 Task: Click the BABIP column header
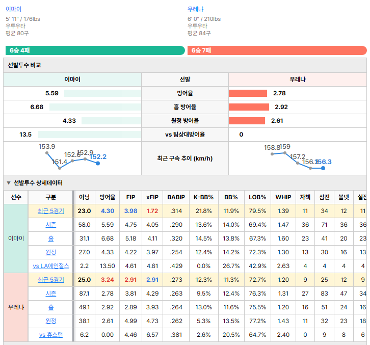(x=176, y=197)
